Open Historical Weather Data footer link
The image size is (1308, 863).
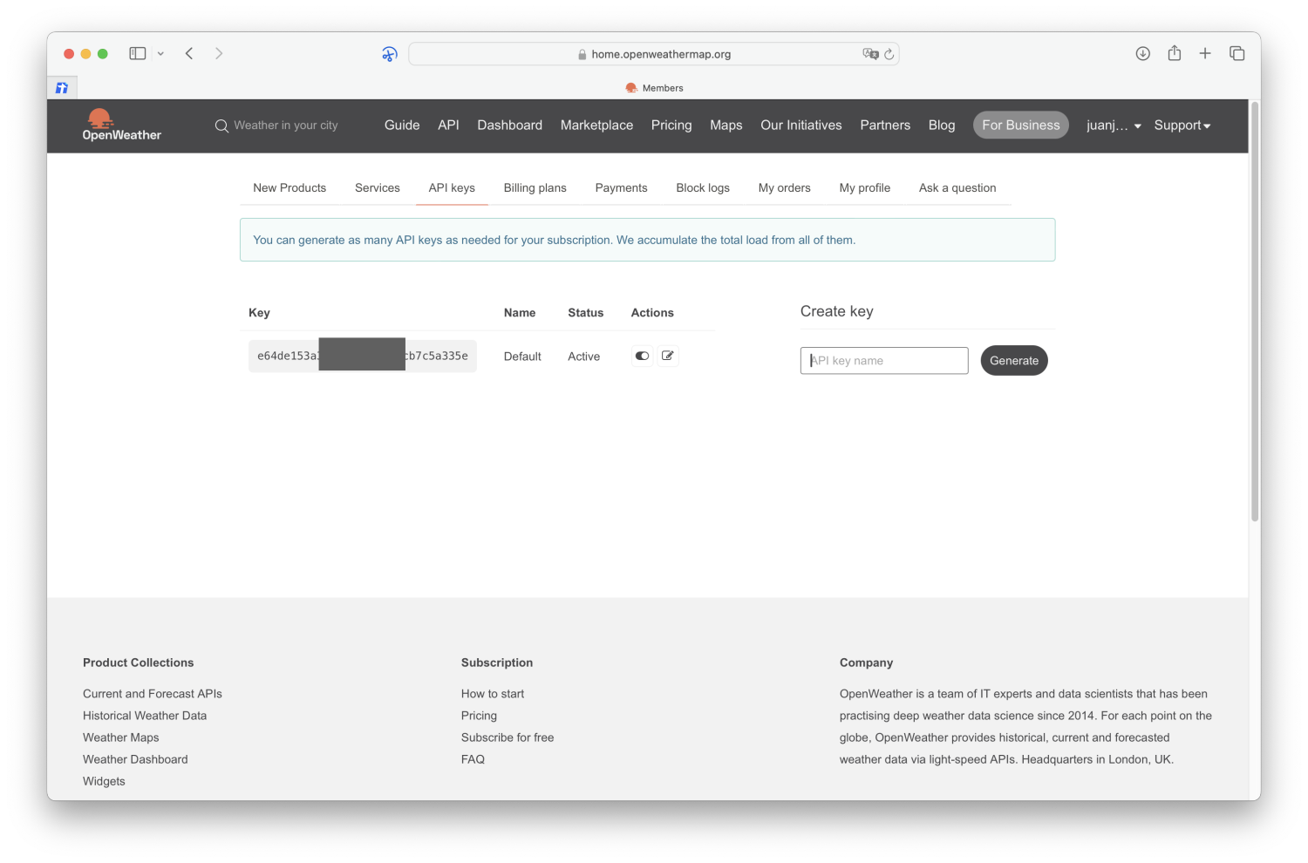pos(145,716)
